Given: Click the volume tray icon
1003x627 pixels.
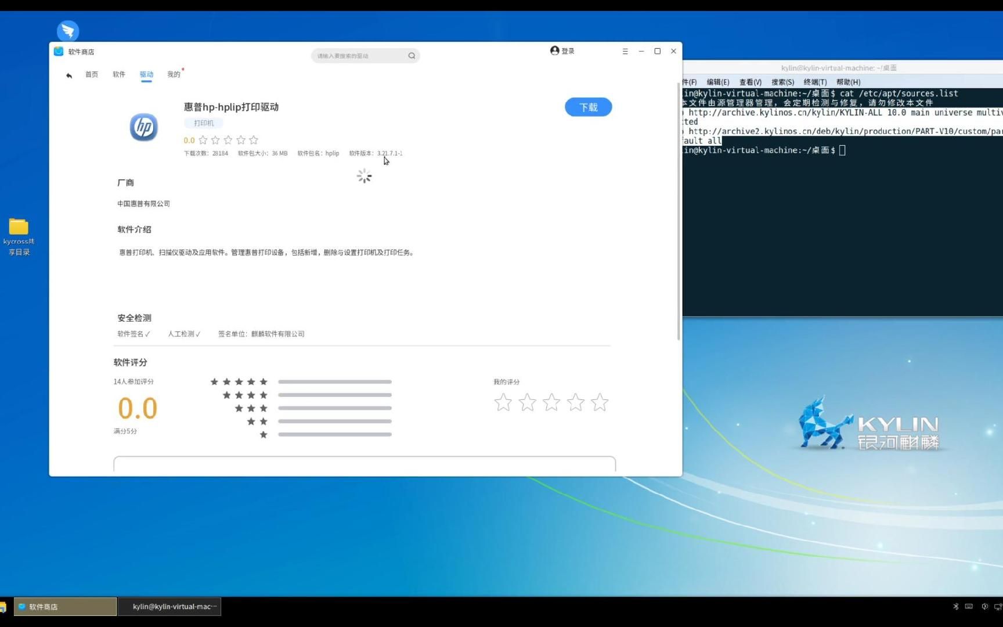Looking at the screenshot, I should point(984,606).
